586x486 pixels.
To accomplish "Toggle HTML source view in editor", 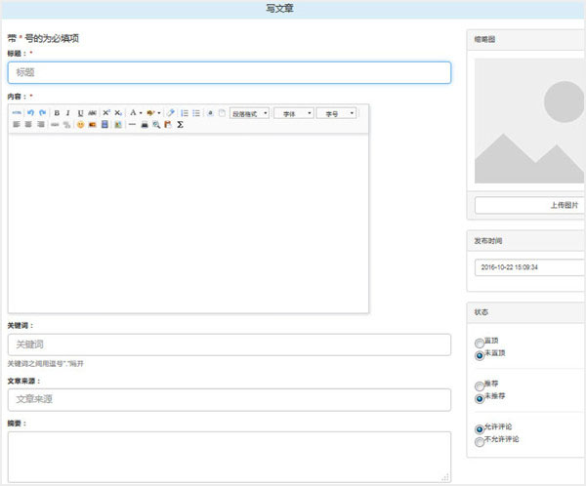I will point(17,113).
